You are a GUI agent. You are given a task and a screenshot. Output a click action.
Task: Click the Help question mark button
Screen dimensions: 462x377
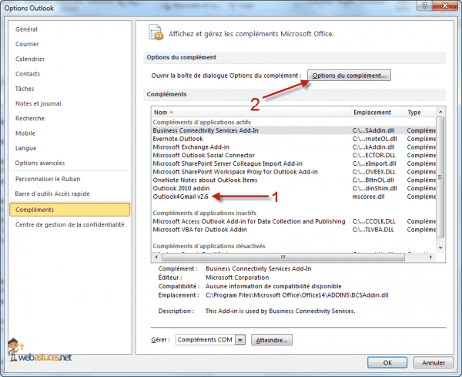[424, 6]
